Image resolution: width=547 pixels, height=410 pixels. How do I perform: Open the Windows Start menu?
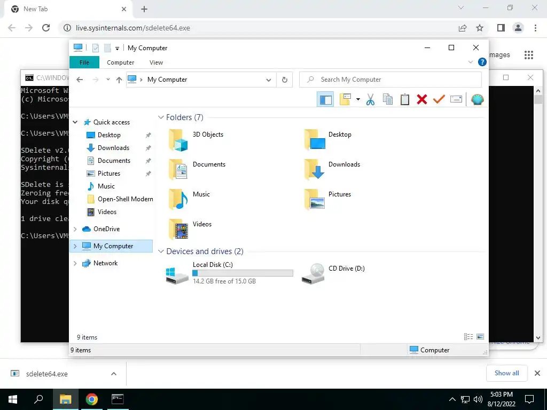13,399
